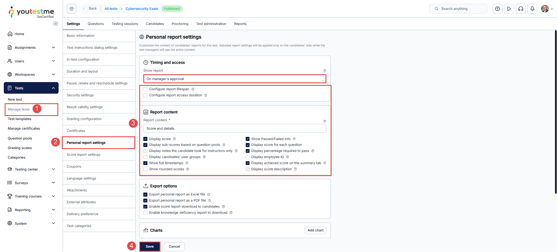Click the help icon next to Show report
This screenshot has width=557, height=252.
325,71
